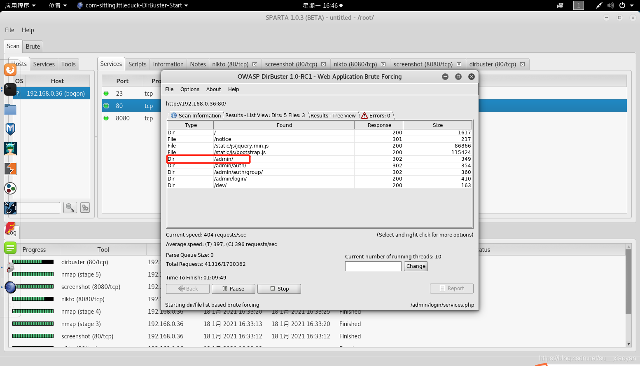Click DirBuster Back button
The image size is (640, 366).
point(188,289)
